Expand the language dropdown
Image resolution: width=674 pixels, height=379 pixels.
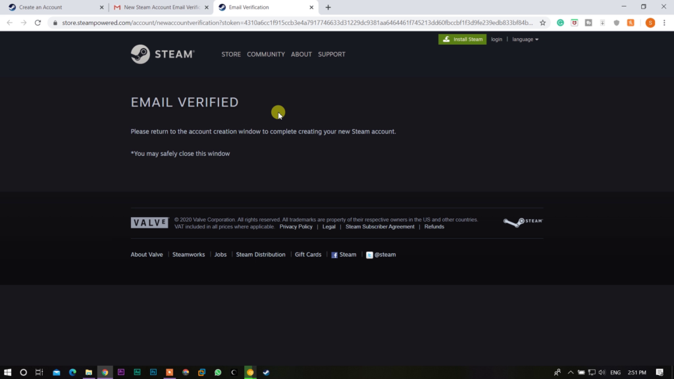[525, 39]
